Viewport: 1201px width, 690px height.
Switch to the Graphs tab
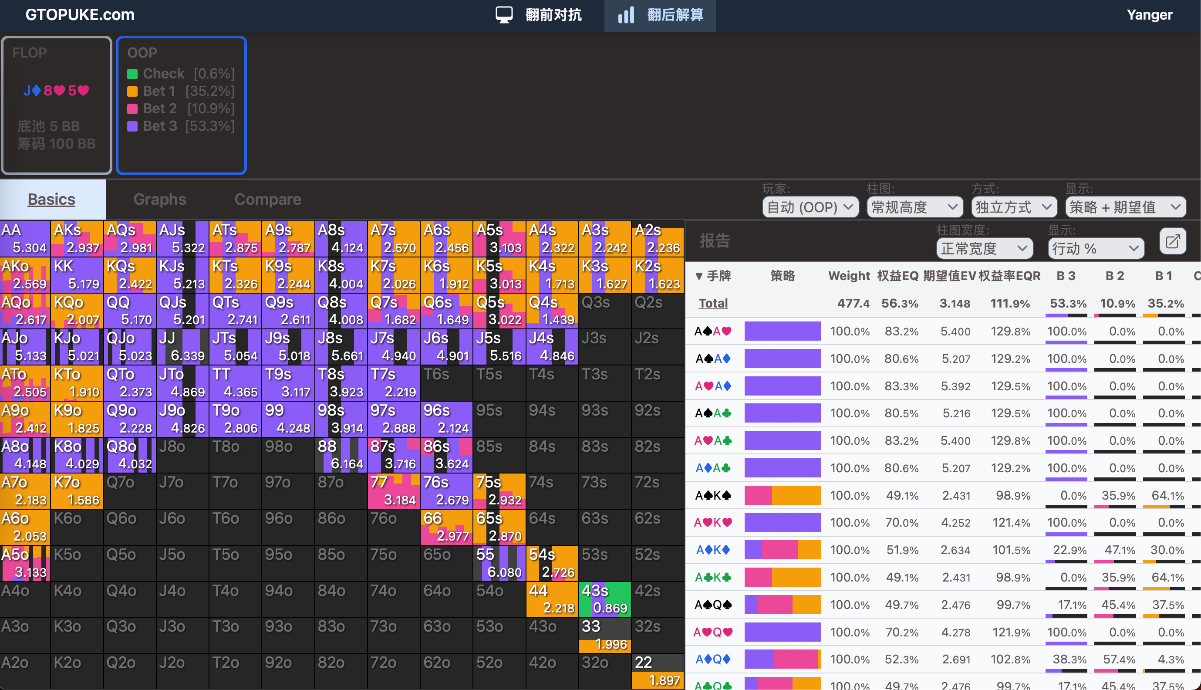(x=160, y=200)
